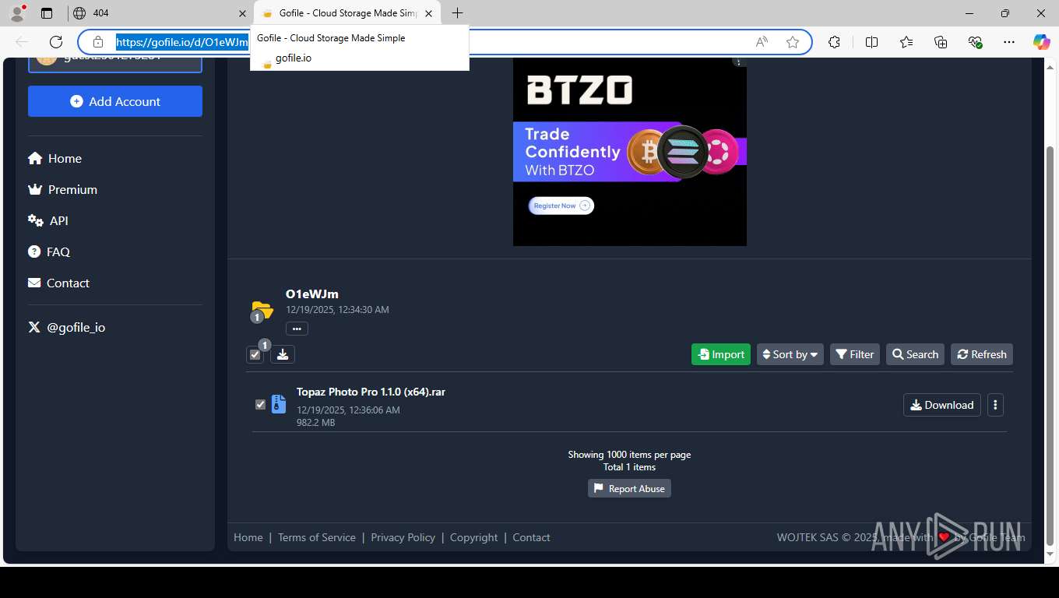Open footer Contact link
1059x598 pixels.
pyautogui.click(x=531, y=537)
